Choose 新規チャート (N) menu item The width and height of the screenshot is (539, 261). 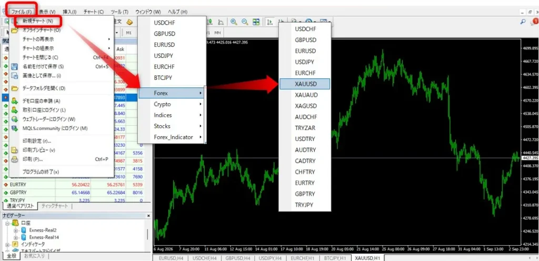[x=61, y=21]
